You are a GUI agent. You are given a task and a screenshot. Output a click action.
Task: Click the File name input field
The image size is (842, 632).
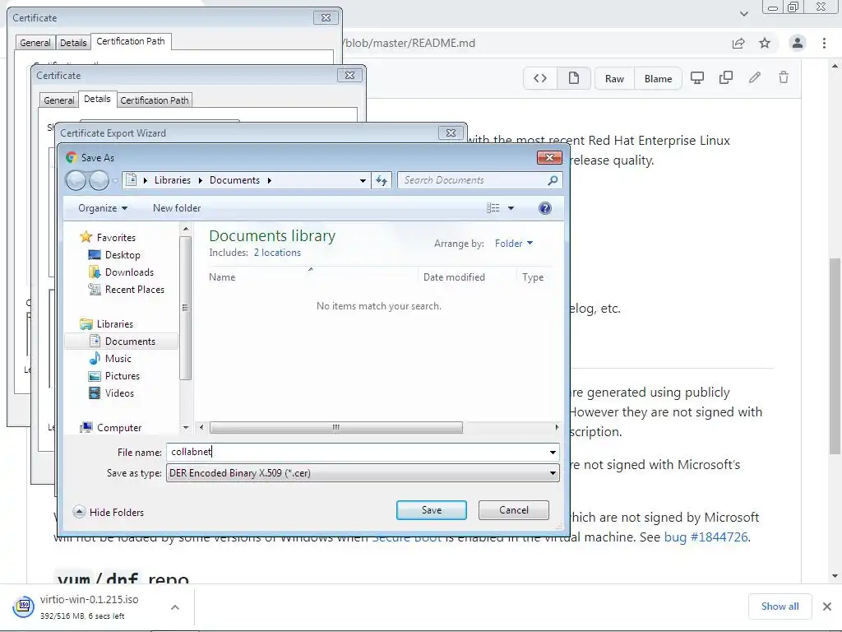[x=357, y=452]
